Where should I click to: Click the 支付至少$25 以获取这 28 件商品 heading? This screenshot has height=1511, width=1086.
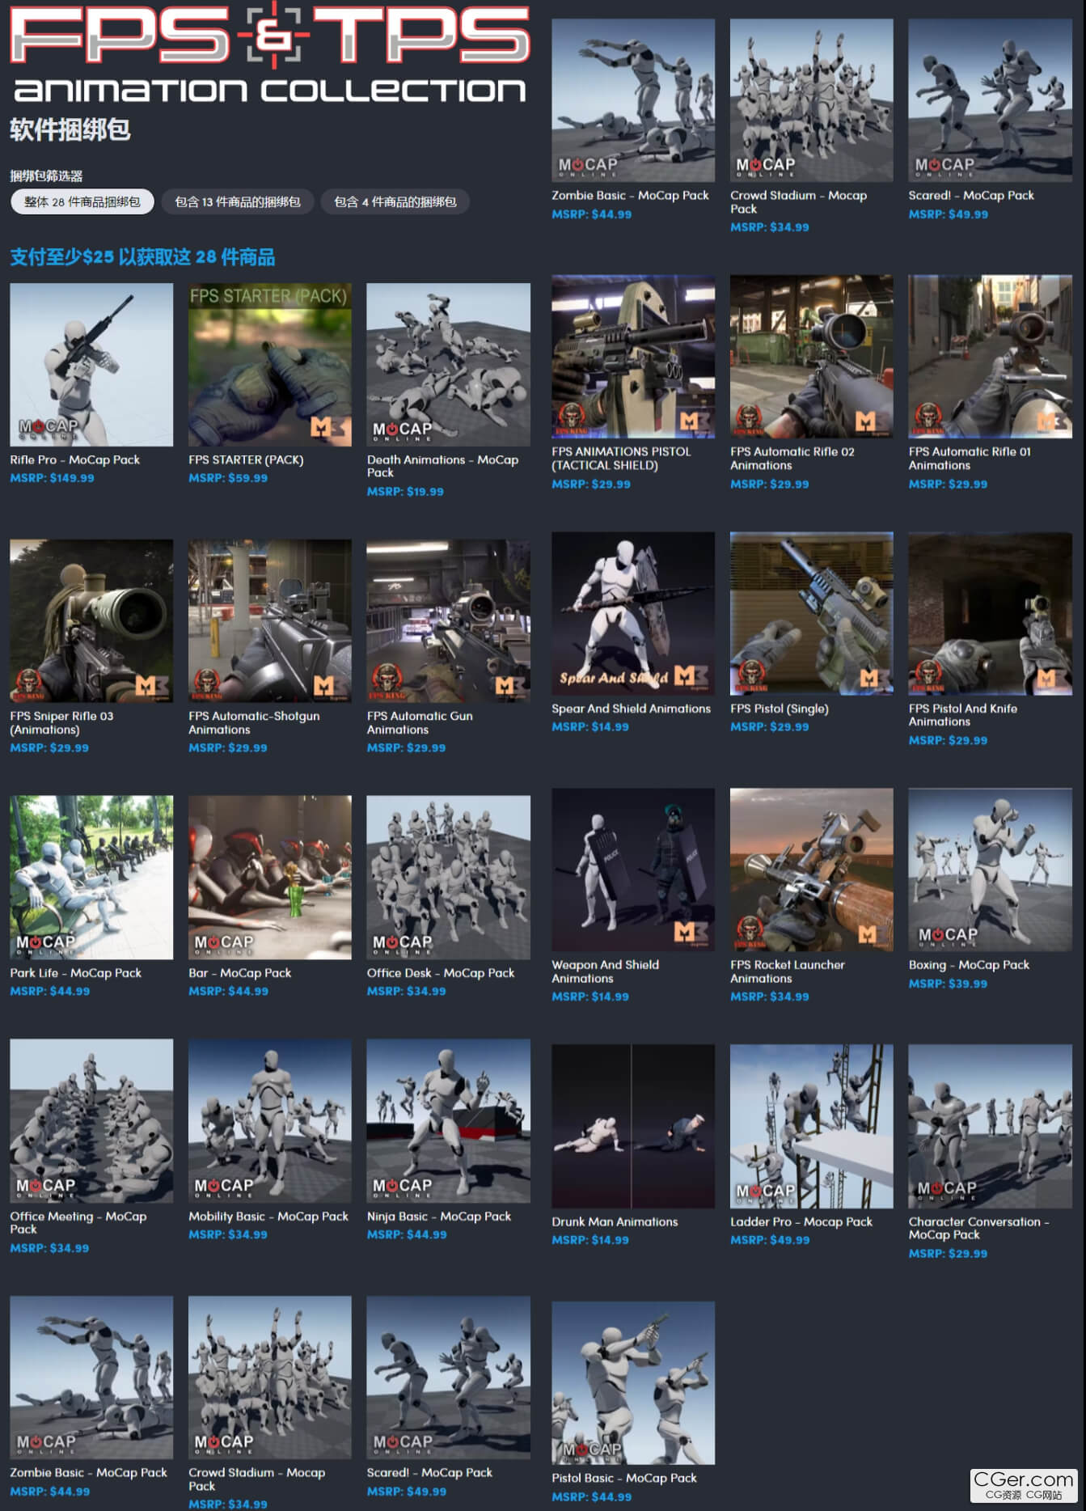click(142, 257)
